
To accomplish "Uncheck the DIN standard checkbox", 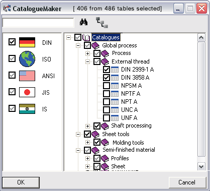I will [x=12, y=42].
